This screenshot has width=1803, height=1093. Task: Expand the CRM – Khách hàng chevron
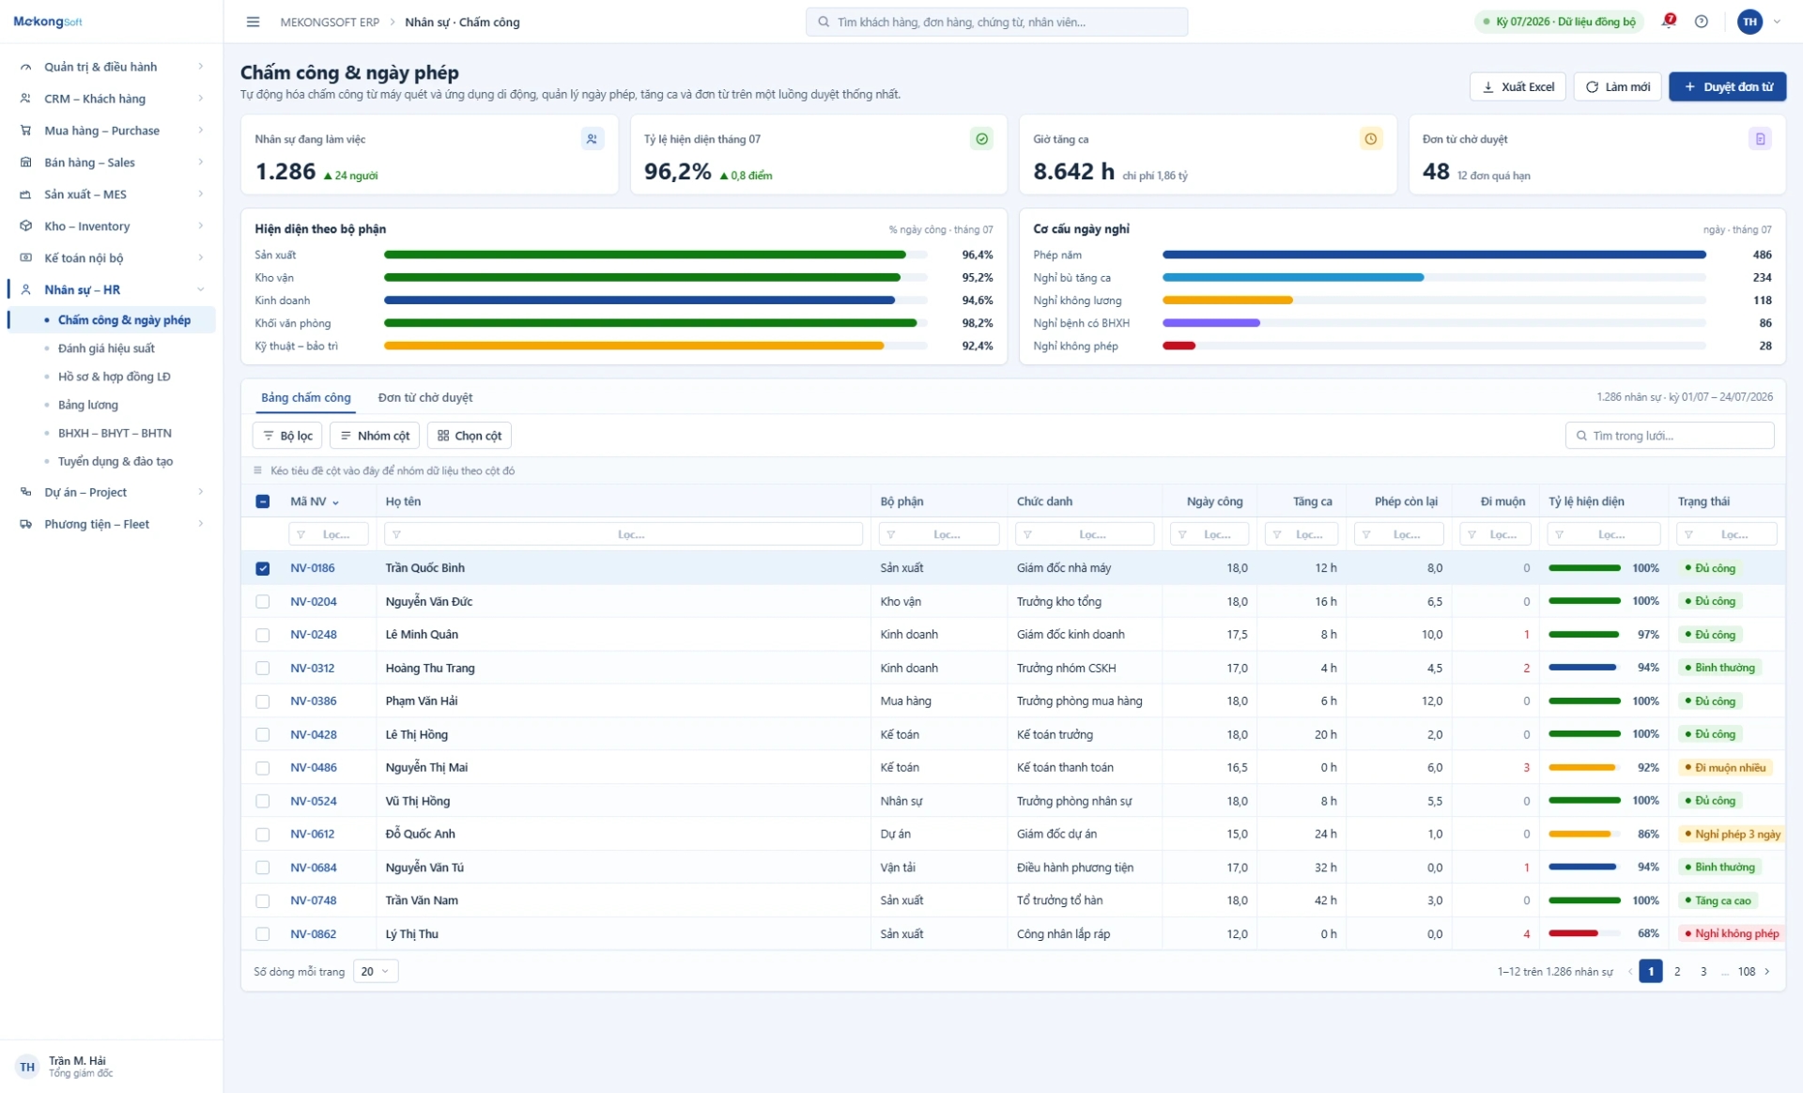[x=201, y=99]
